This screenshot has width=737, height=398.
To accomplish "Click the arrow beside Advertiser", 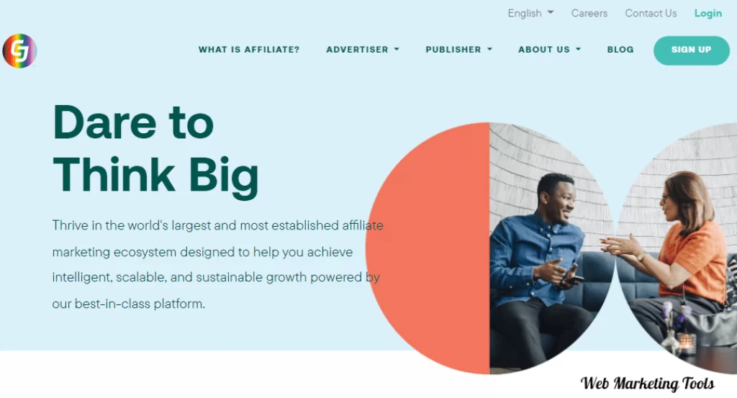I will [x=397, y=50].
